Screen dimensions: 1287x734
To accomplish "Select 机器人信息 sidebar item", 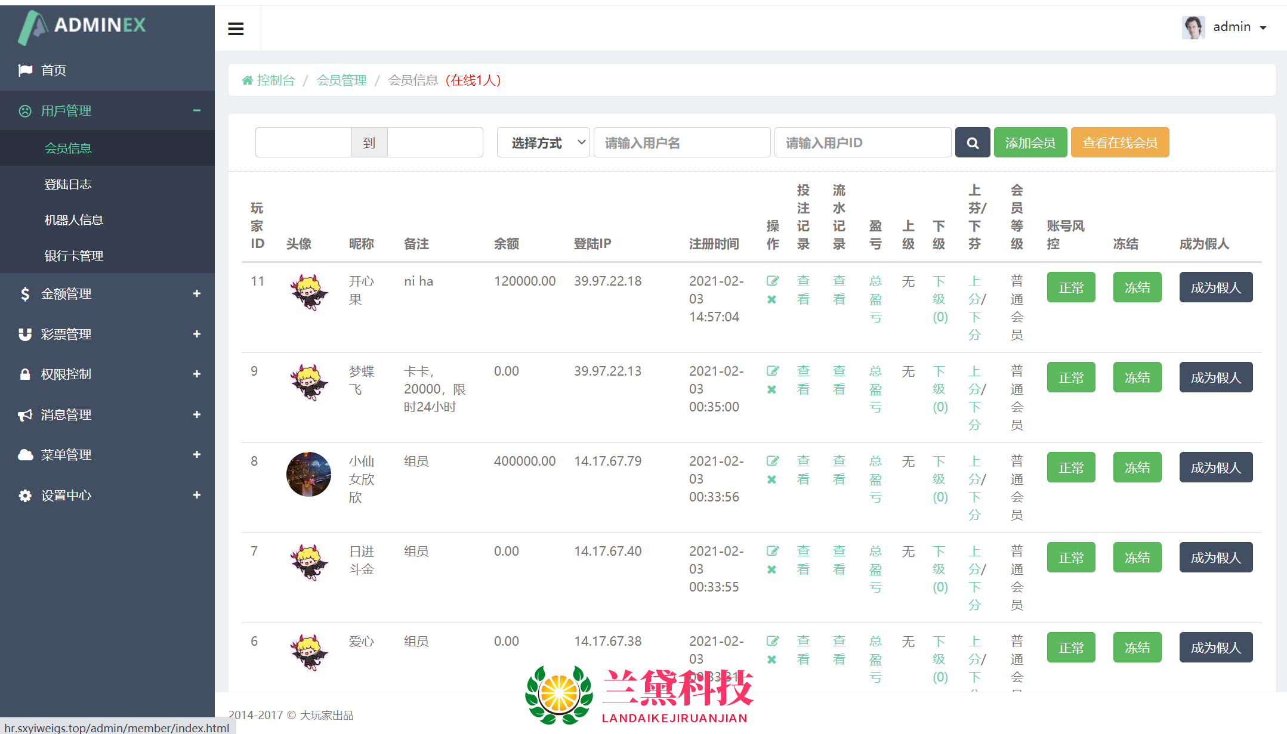I will 74,220.
